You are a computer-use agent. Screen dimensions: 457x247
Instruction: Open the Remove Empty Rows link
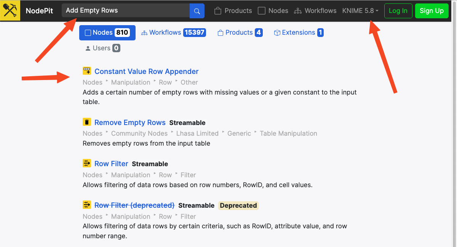[x=130, y=122]
